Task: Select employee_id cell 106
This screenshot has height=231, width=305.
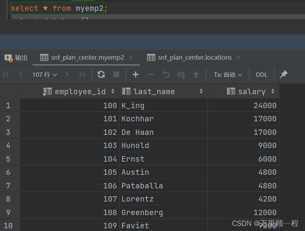Action: coord(70,186)
